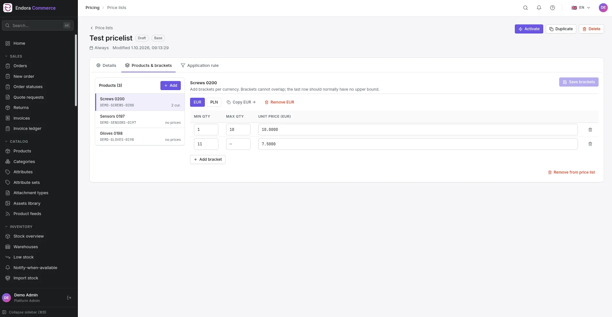
Task: Collapse the CATALOG sidebar section
Action: pyautogui.click(x=16, y=141)
